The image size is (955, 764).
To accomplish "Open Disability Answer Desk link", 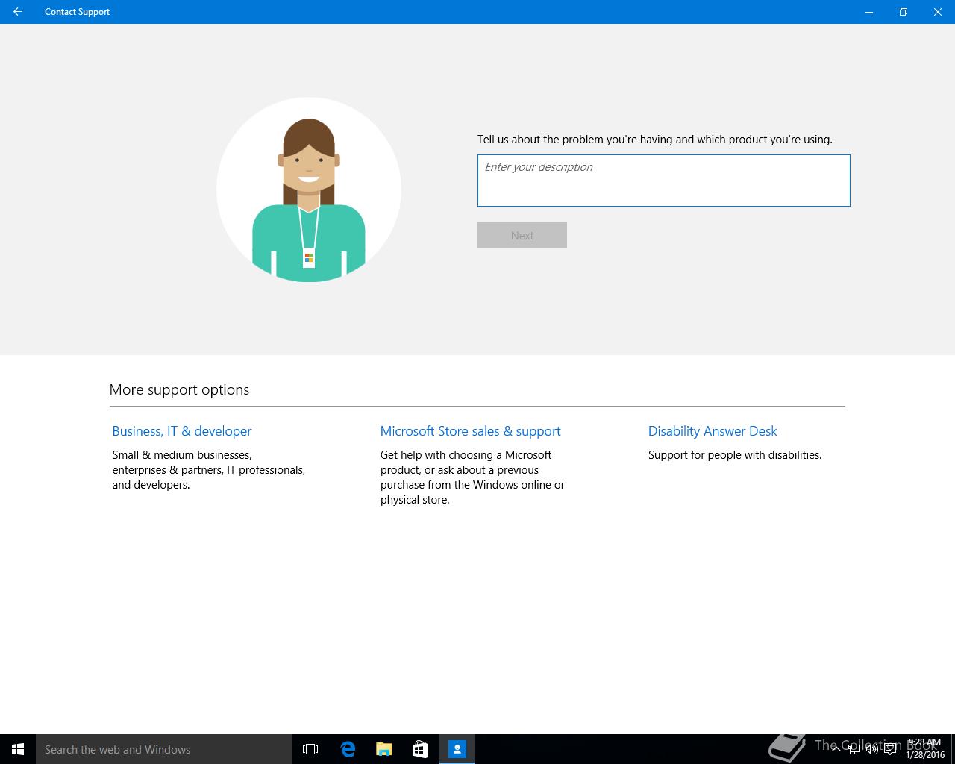I will coord(713,431).
